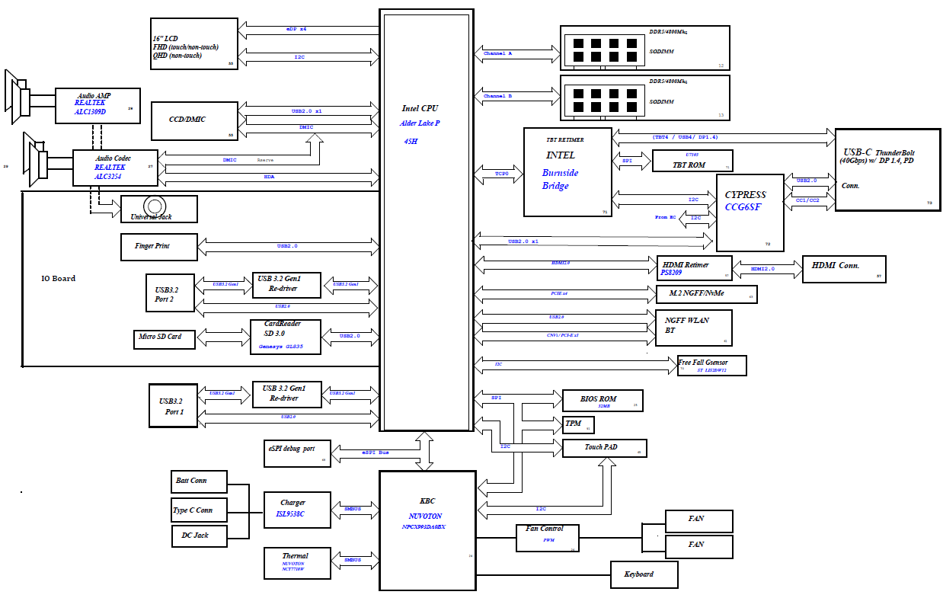
Task: Click the HDMI Conn. block
Action: coord(844,268)
